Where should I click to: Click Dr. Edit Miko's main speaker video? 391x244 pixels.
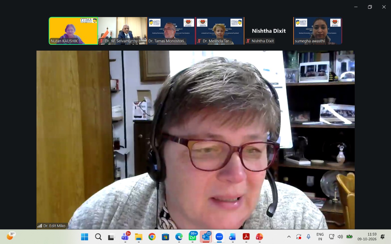(x=195, y=140)
